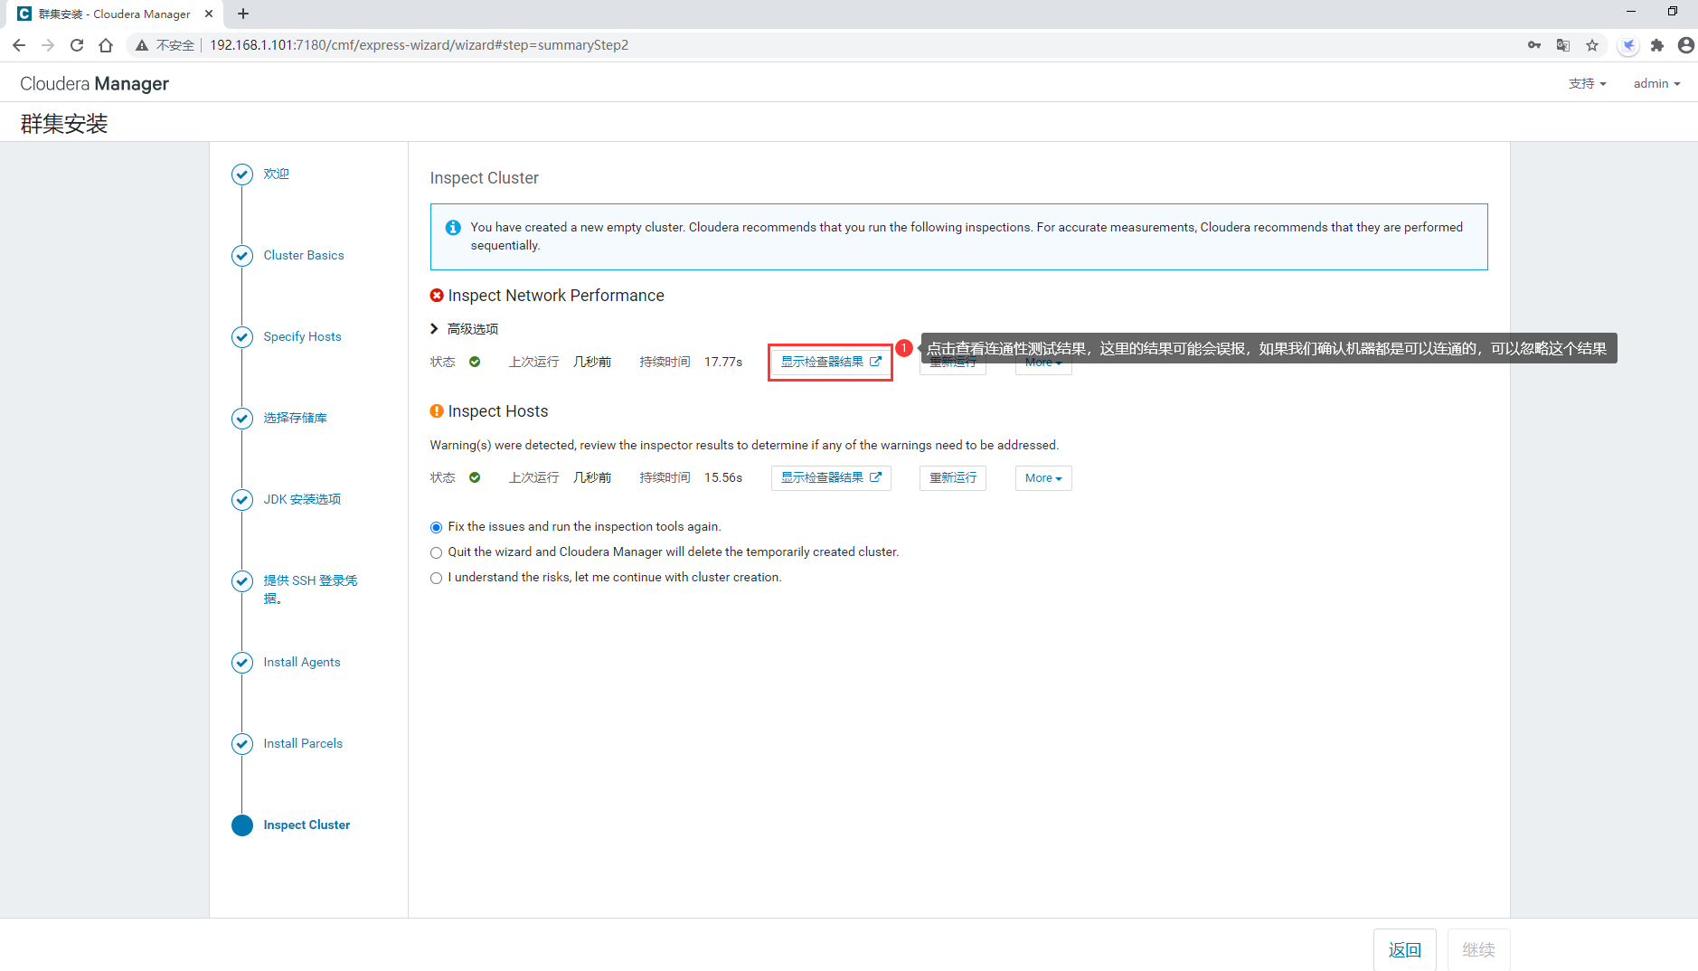Go to the Install Parcels step

click(x=303, y=743)
